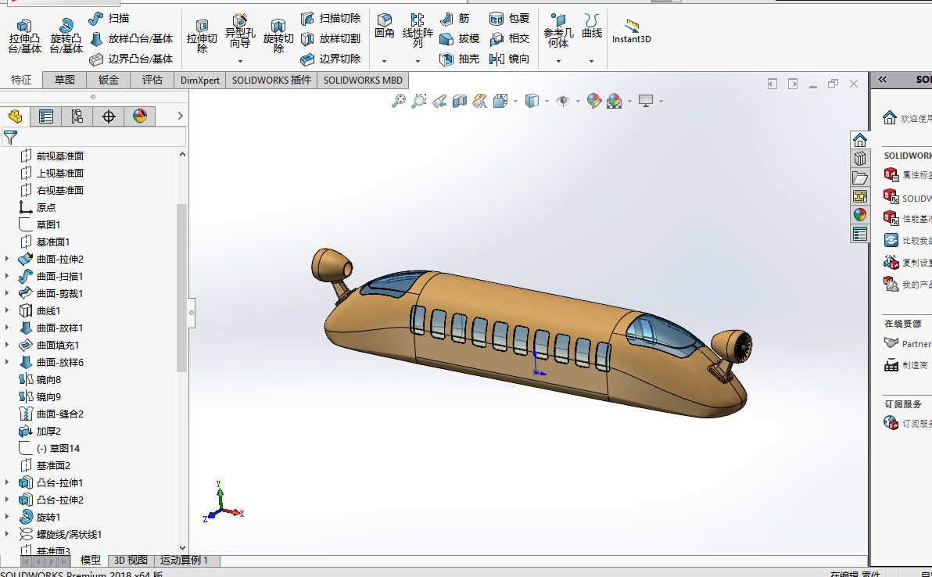Open the PropertyManager tab icon
This screenshot has width=932, height=577.
pyautogui.click(x=46, y=116)
